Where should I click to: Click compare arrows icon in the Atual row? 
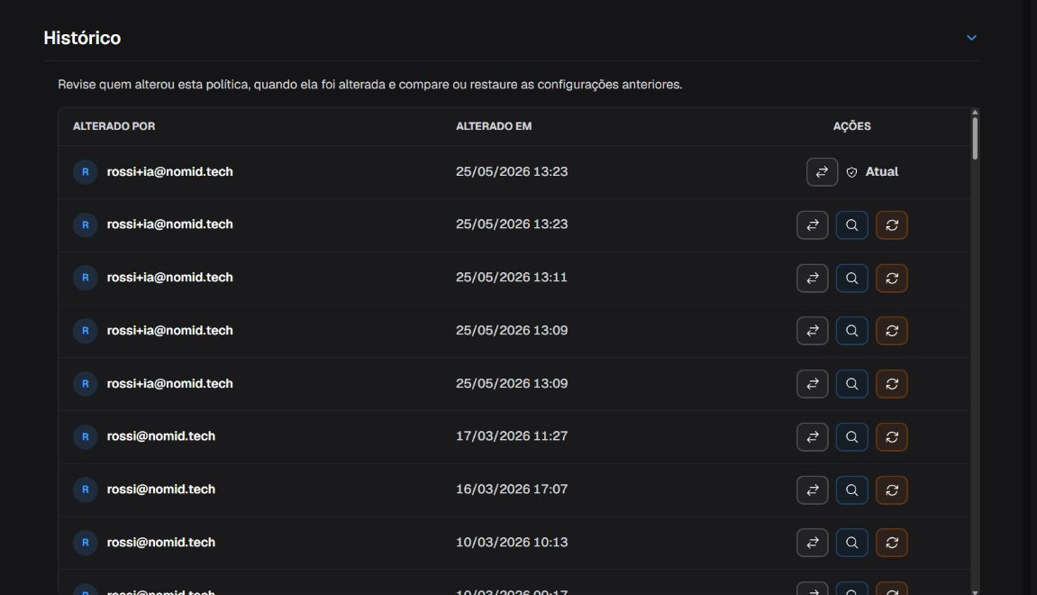pos(822,172)
